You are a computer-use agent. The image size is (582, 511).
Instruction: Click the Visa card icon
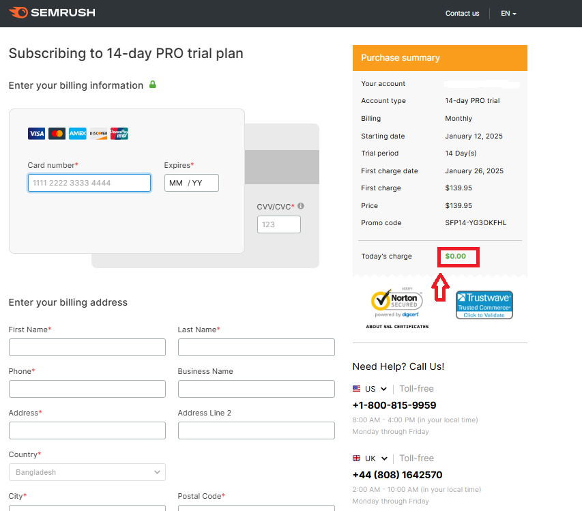point(36,134)
